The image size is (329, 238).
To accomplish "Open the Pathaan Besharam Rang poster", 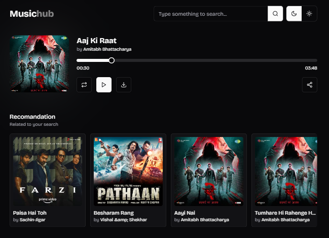I will click(x=128, y=172).
